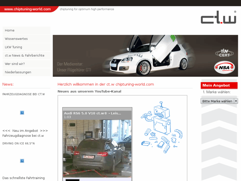The height and width of the screenshot is (181, 241).
Task: Open FAHRZEUGDIAGNOSE BEI CT.W news link
Action: tap(24, 94)
